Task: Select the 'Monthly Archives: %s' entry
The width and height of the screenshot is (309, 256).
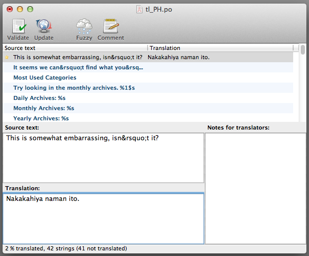Action: tap(43, 108)
